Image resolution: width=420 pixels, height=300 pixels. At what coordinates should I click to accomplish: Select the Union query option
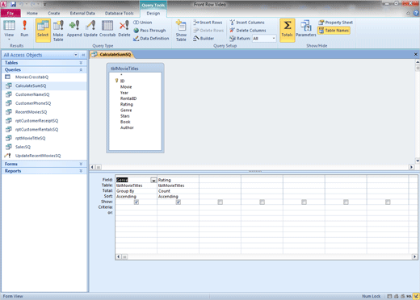[x=143, y=23]
